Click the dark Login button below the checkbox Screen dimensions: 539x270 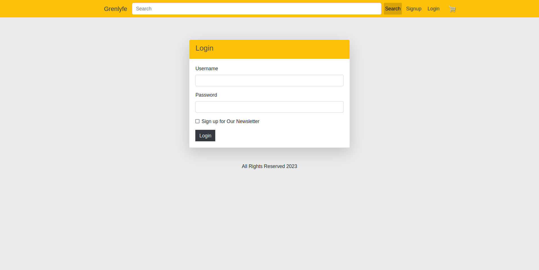point(205,135)
